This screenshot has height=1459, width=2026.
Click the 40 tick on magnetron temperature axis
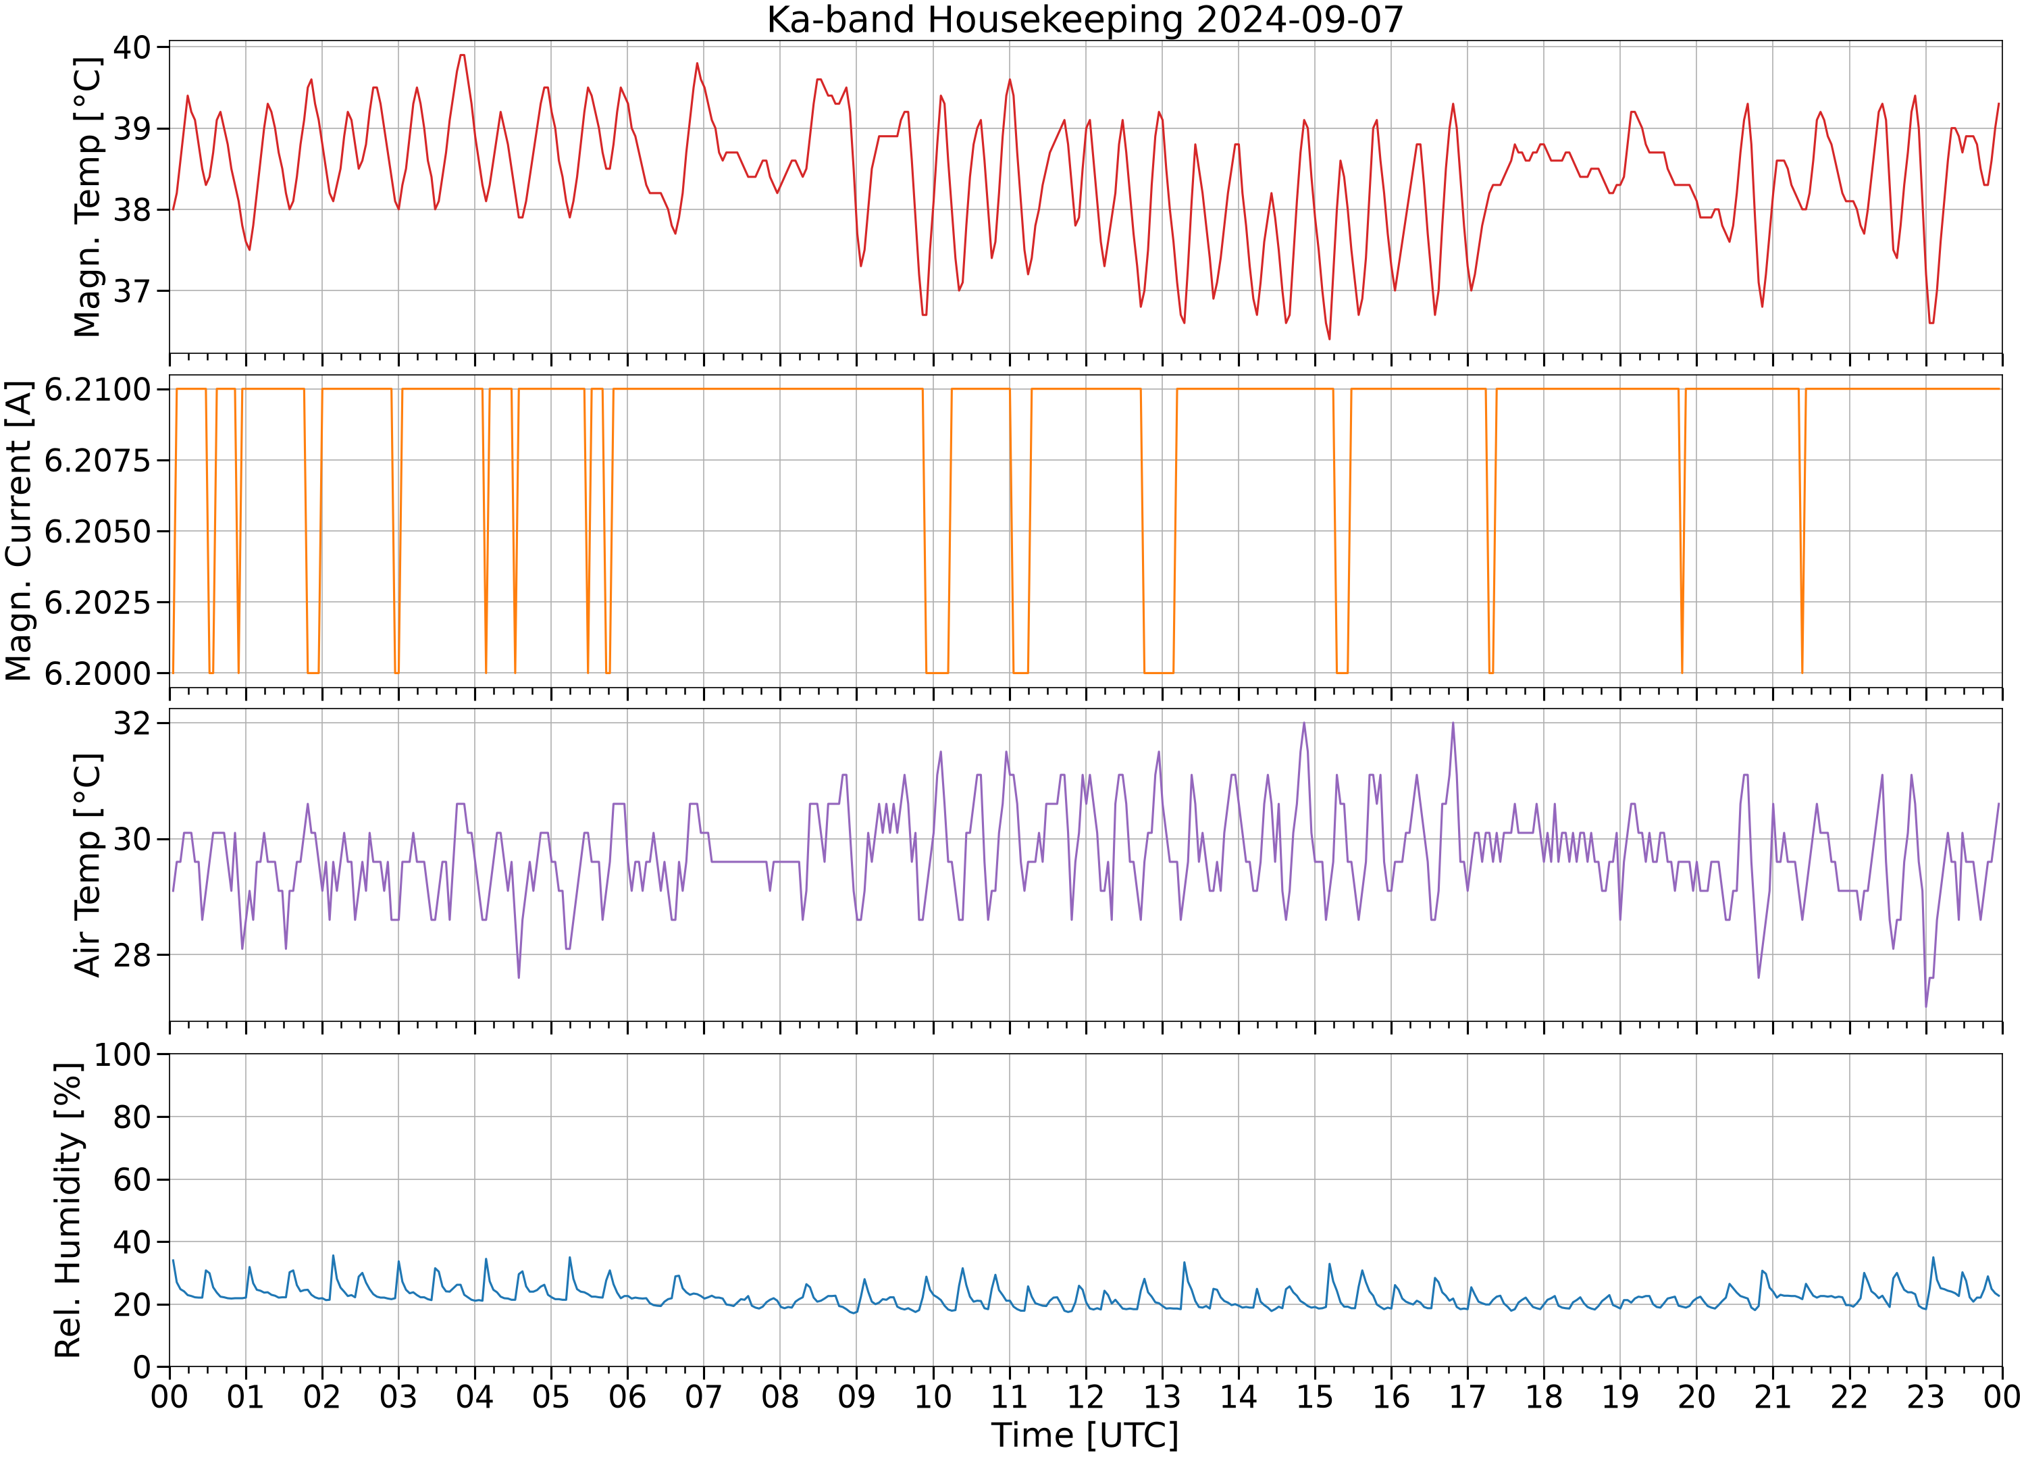tap(132, 47)
